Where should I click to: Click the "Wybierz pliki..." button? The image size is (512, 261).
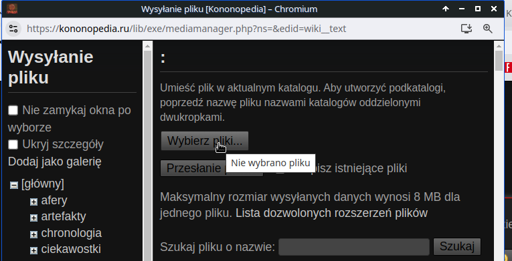point(205,141)
